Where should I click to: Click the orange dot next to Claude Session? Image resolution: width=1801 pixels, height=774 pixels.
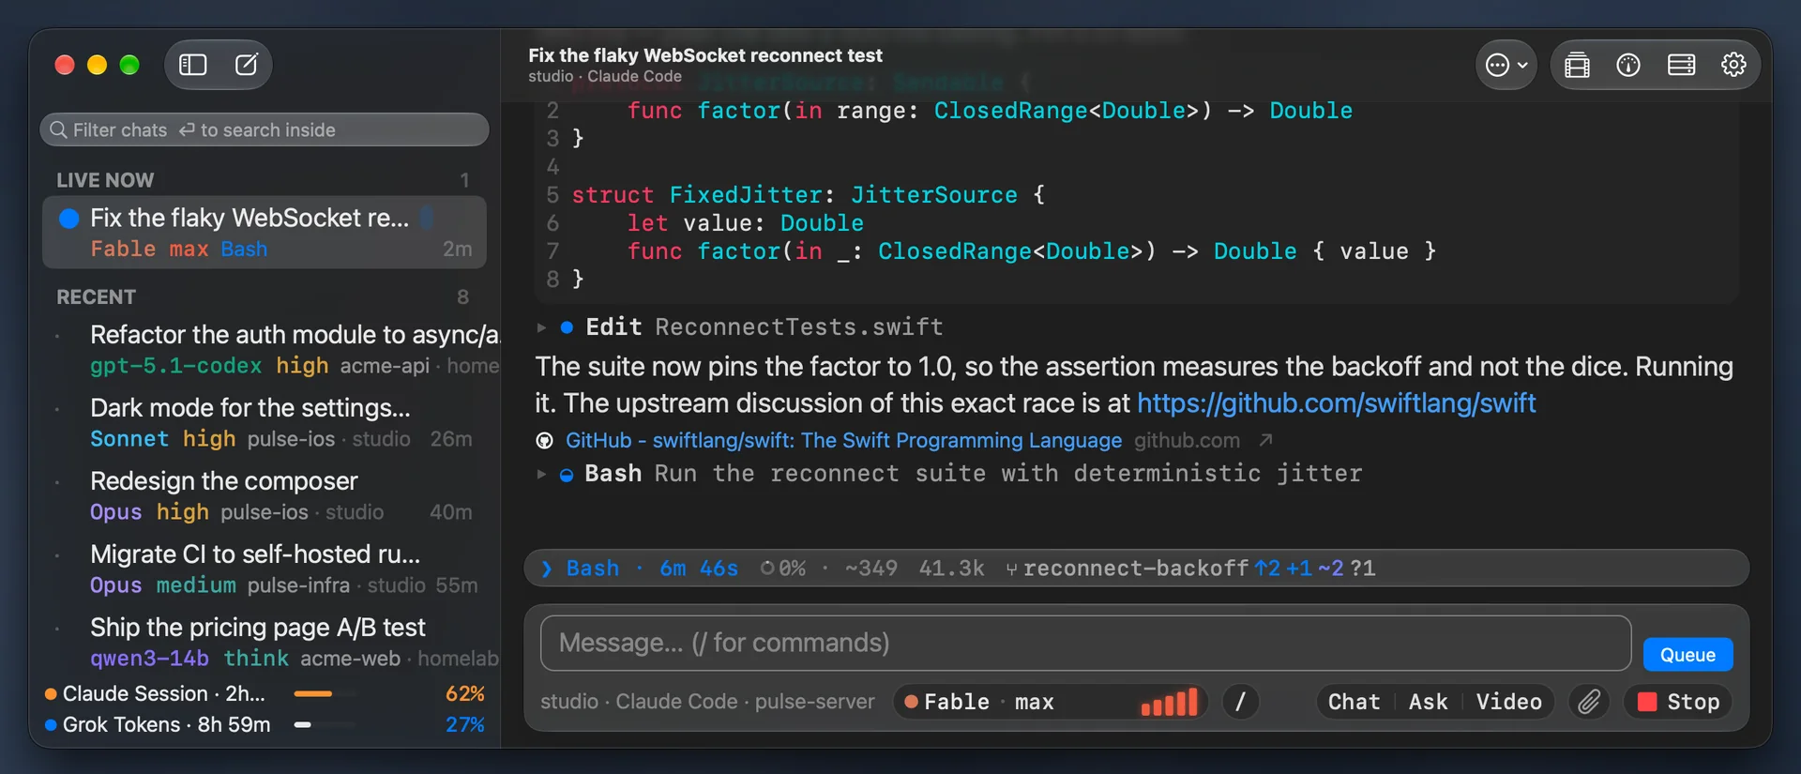click(x=51, y=694)
